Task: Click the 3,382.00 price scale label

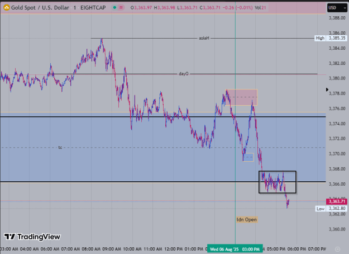Action: (337, 63)
